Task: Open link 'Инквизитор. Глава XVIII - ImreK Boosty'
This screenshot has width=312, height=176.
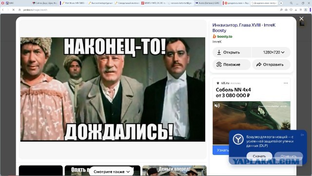Action: [x=244, y=28]
